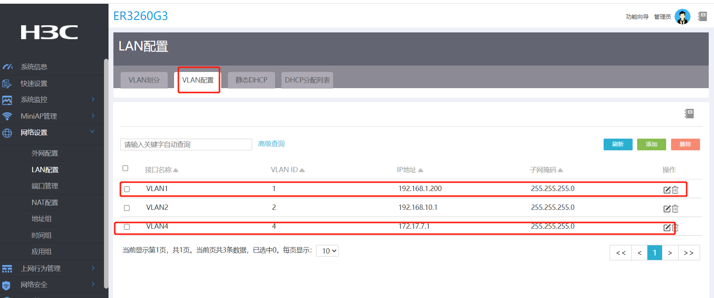
Task: Click IP cell 192.168.10.1
Action: [x=418, y=207]
